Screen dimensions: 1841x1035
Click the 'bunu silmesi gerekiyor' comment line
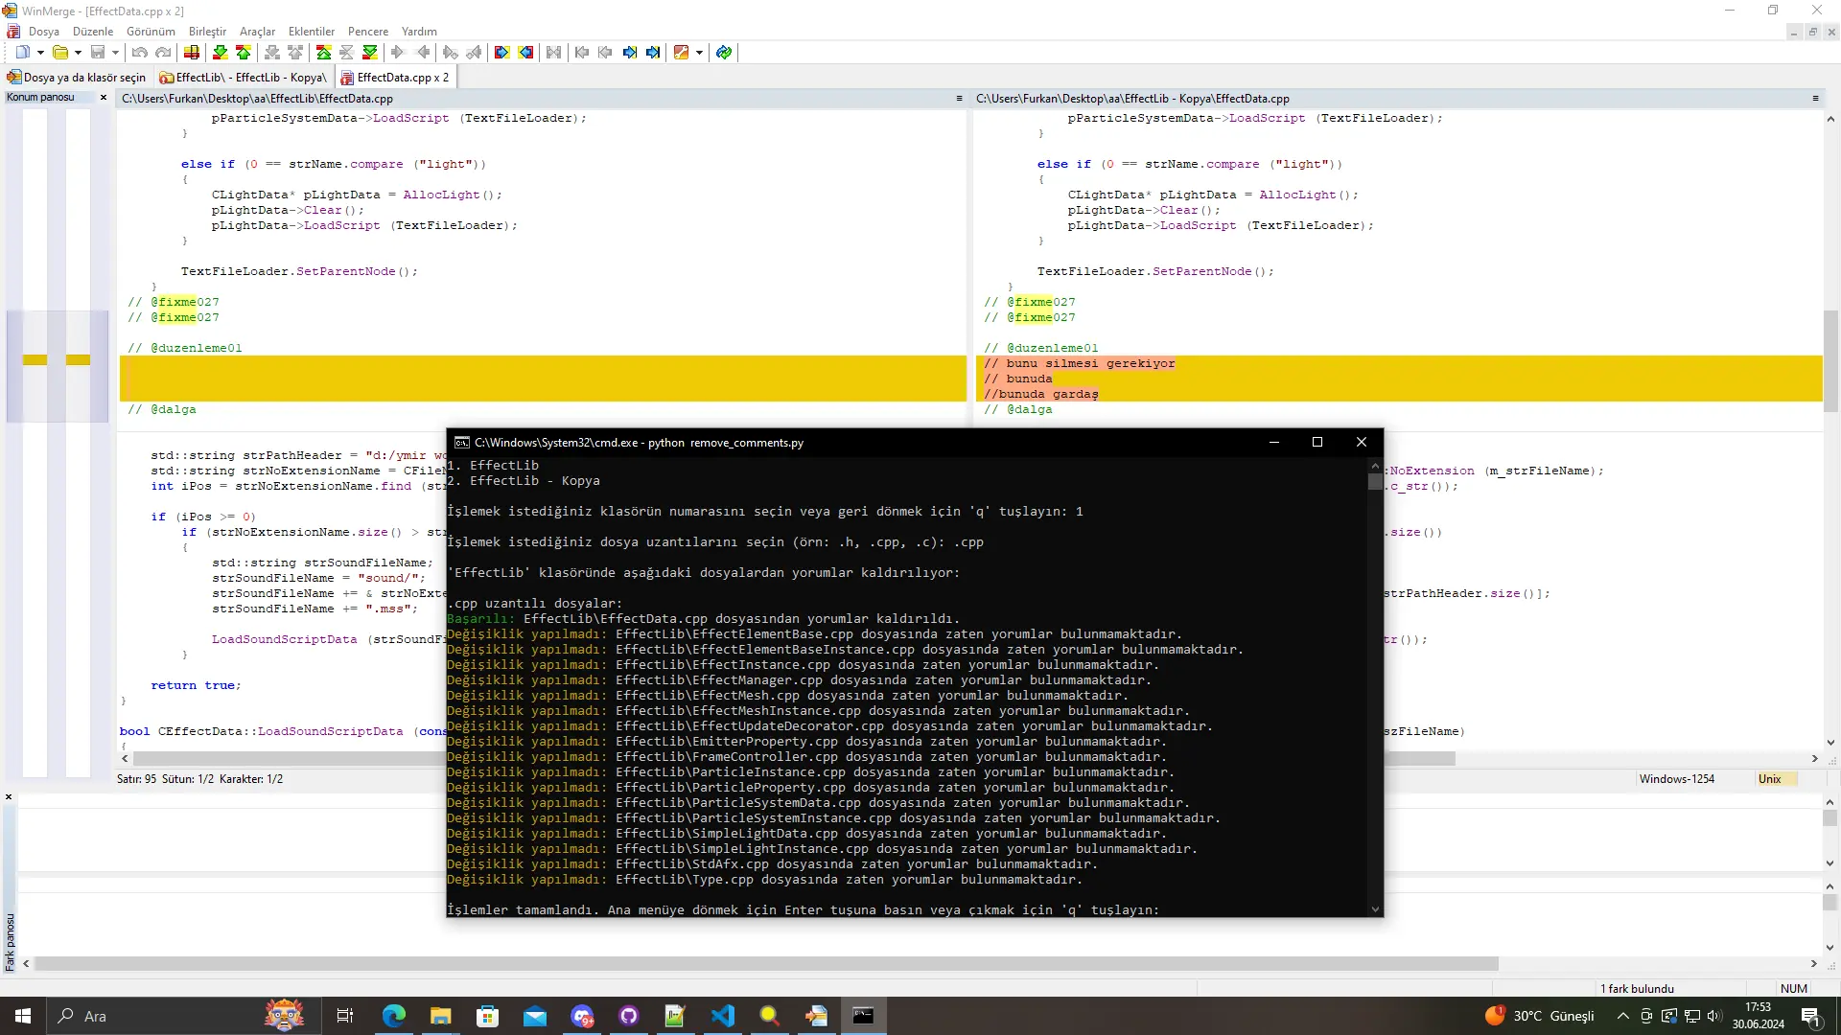point(1080,363)
